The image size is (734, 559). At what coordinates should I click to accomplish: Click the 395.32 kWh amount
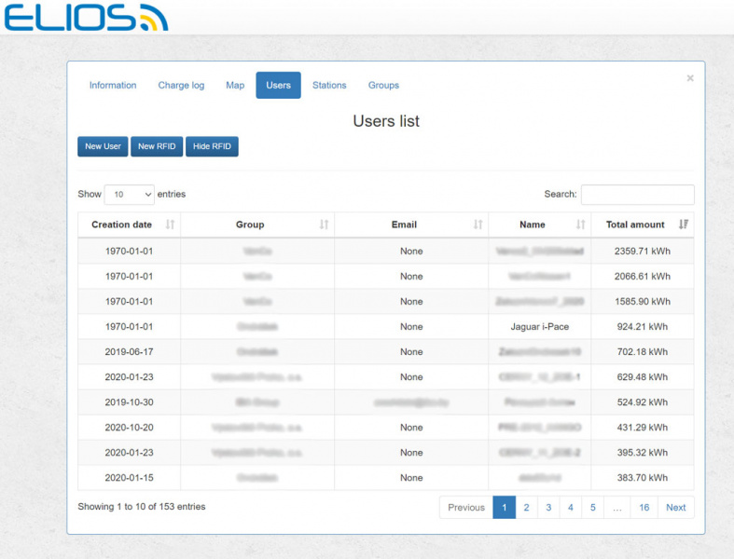[x=643, y=453]
